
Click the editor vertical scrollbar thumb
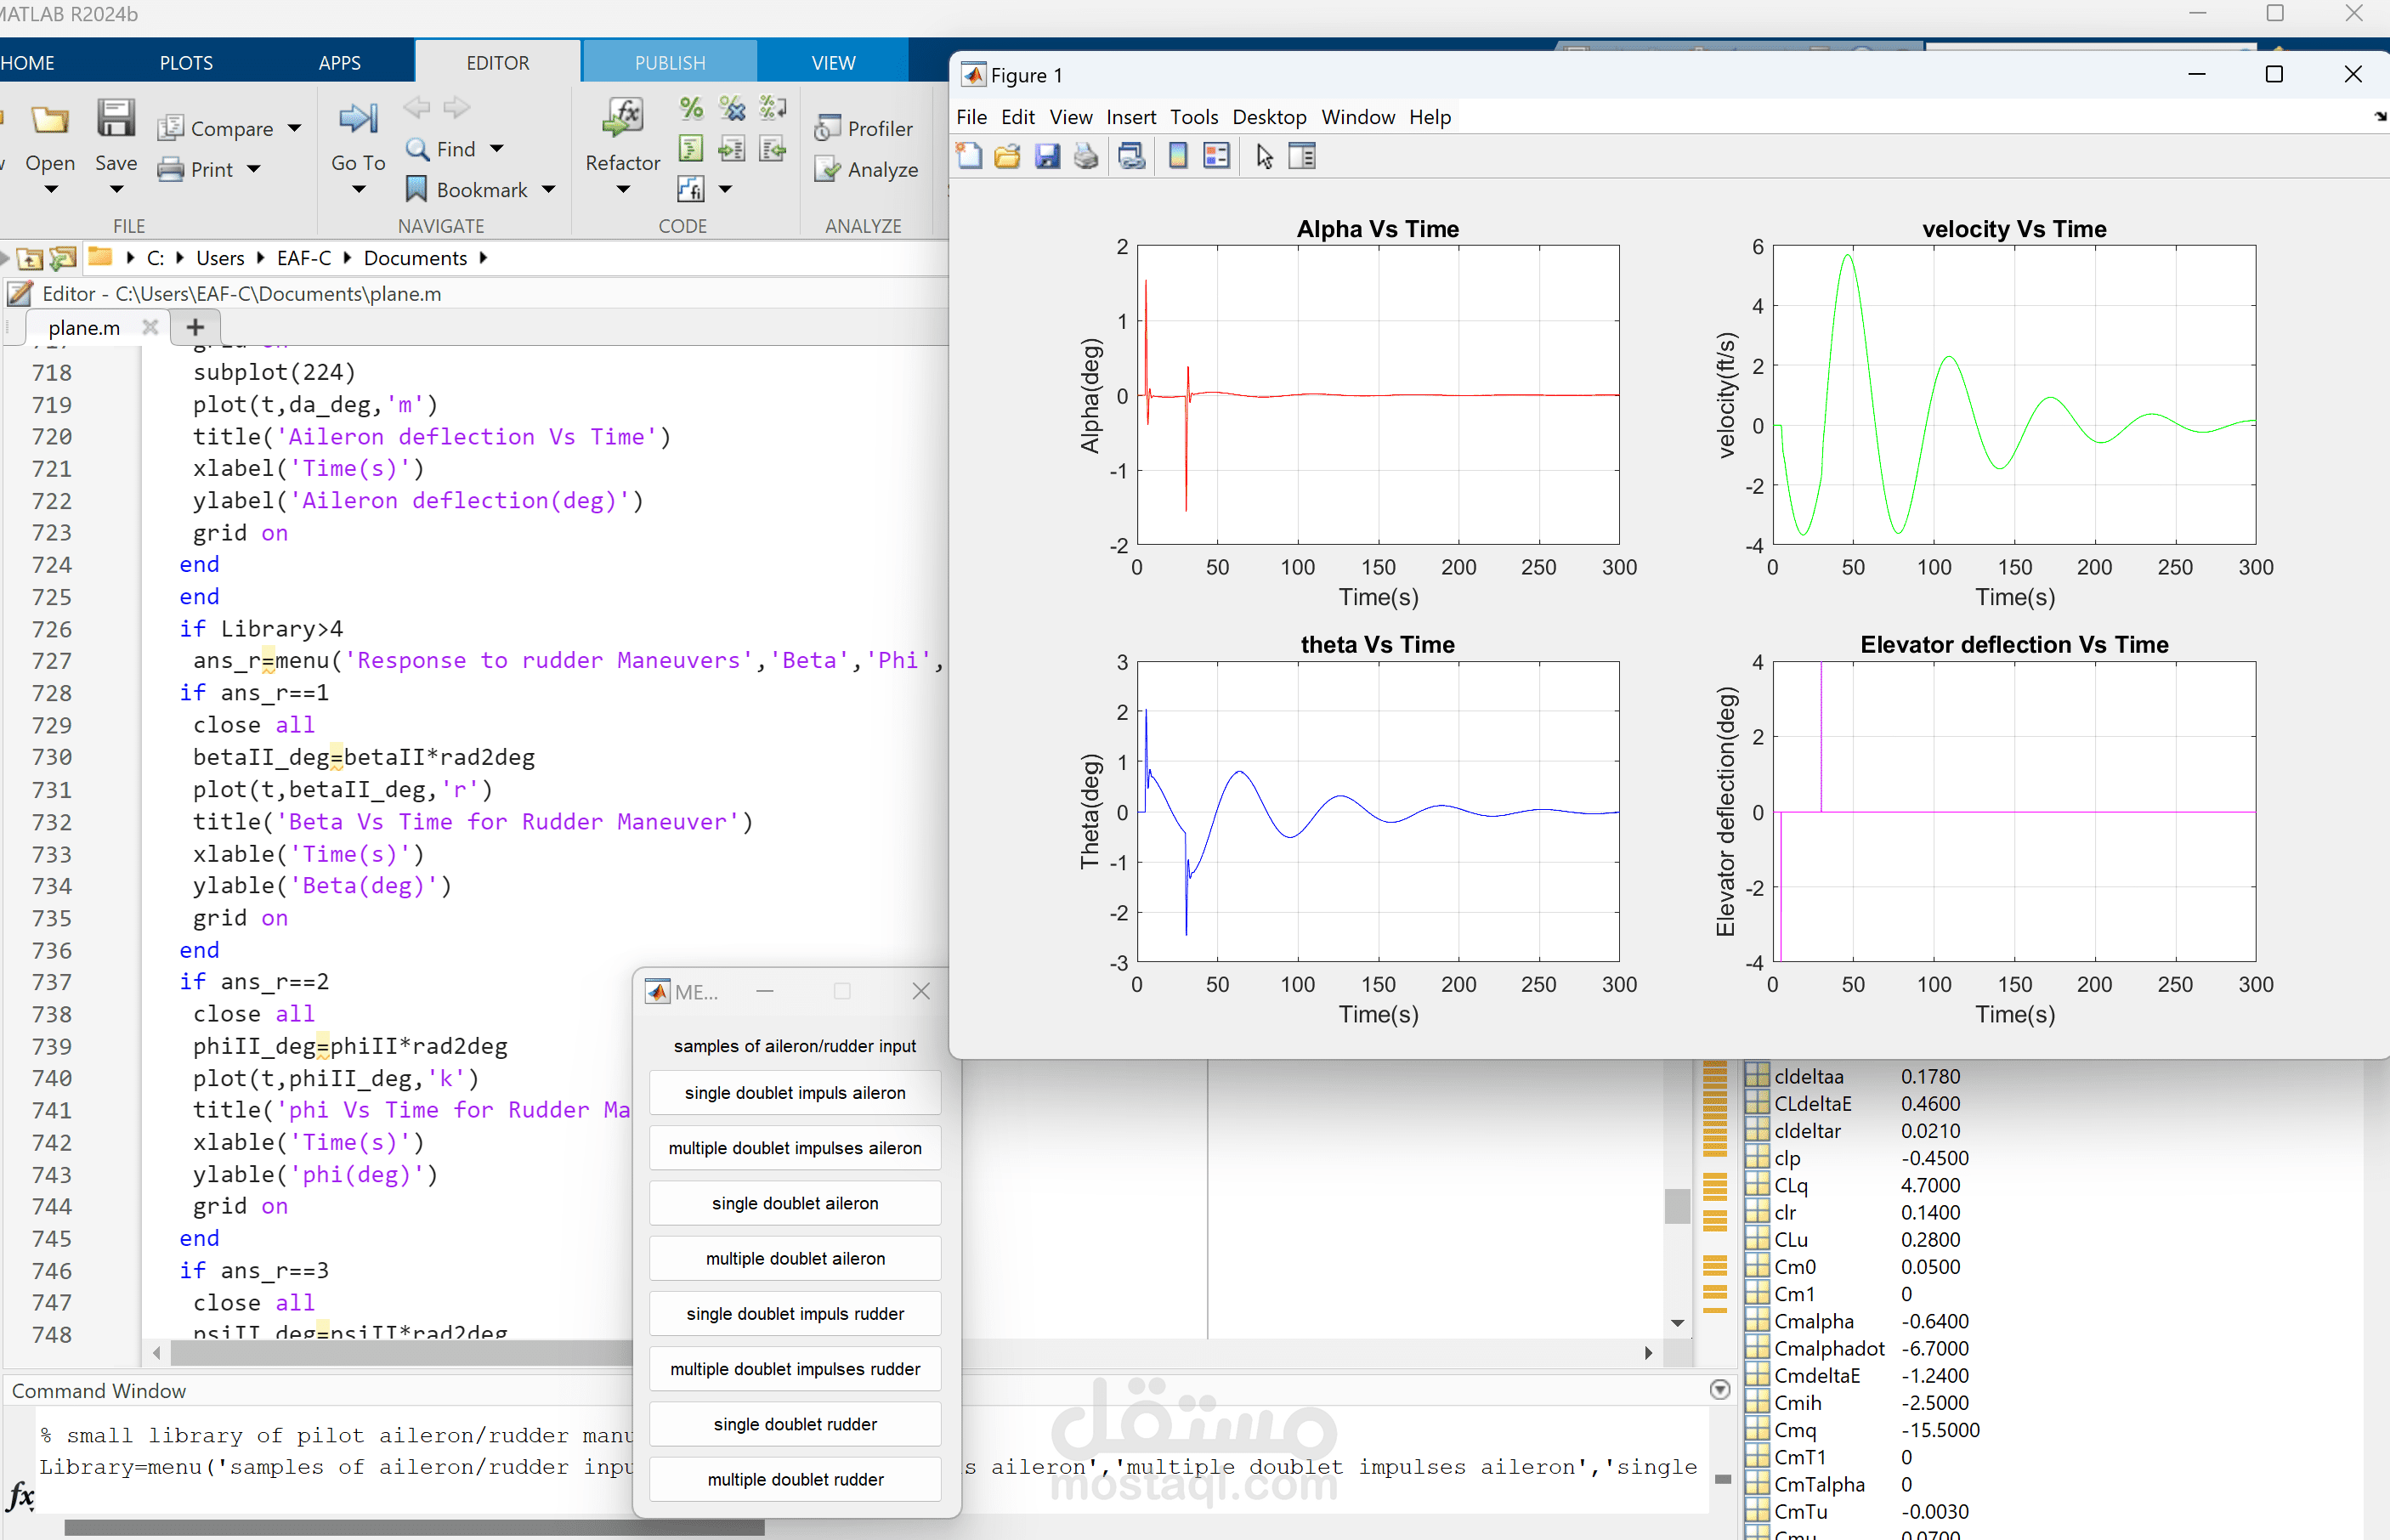[1677, 1206]
